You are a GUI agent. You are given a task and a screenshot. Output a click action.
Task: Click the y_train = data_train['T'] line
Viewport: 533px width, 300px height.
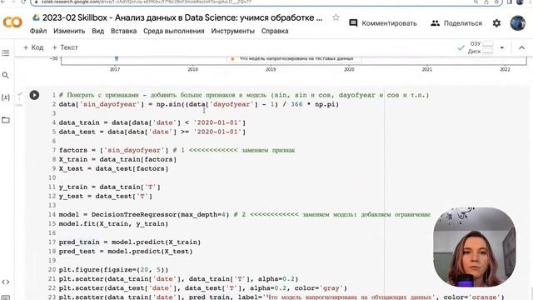click(x=109, y=187)
